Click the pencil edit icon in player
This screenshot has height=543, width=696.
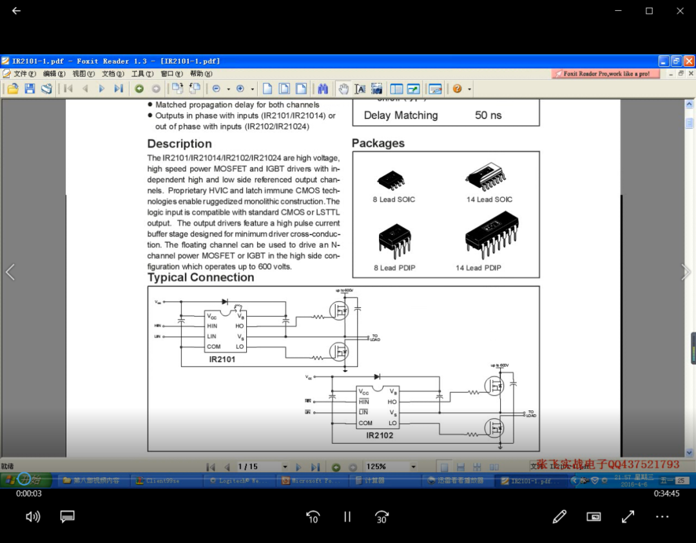coord(559,517)
